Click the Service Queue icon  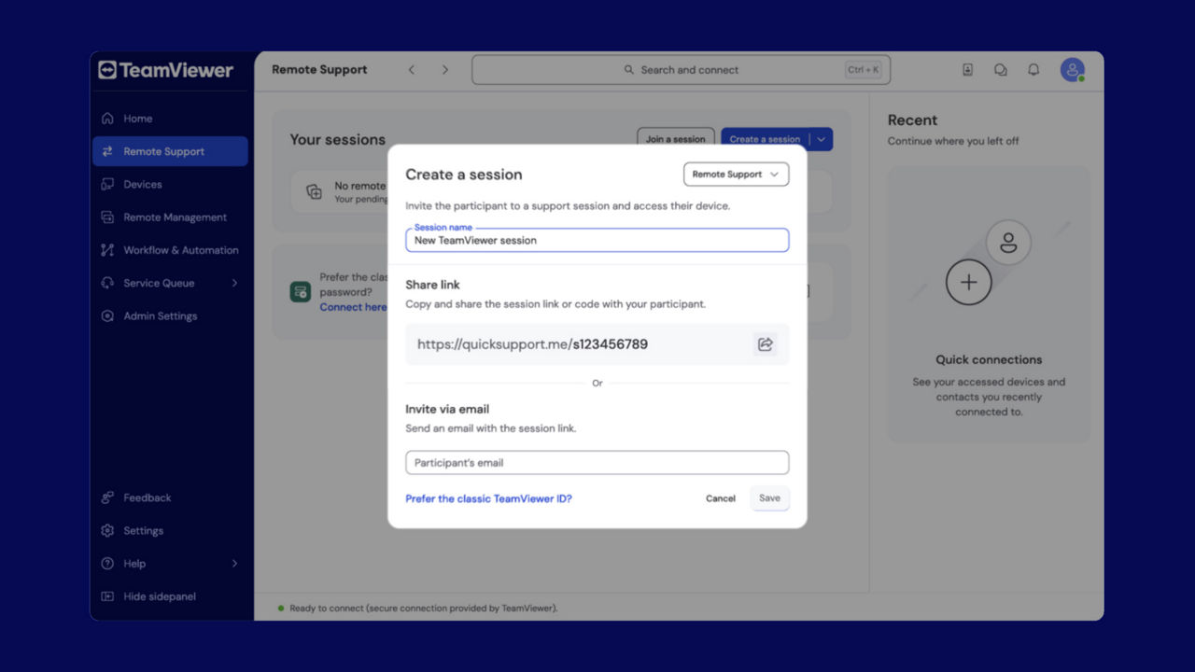pyautogui.click(x=107, y=283)
